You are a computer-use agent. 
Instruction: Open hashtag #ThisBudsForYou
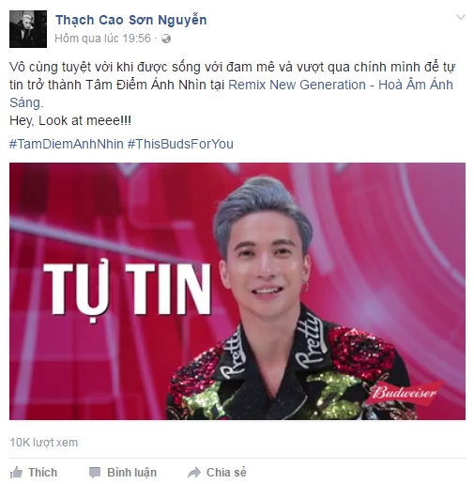(180, 144)
